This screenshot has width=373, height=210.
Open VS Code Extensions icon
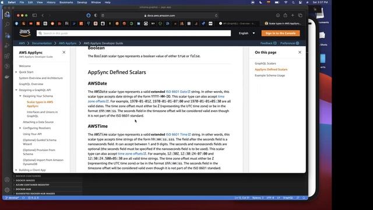(x=7, y=56)
